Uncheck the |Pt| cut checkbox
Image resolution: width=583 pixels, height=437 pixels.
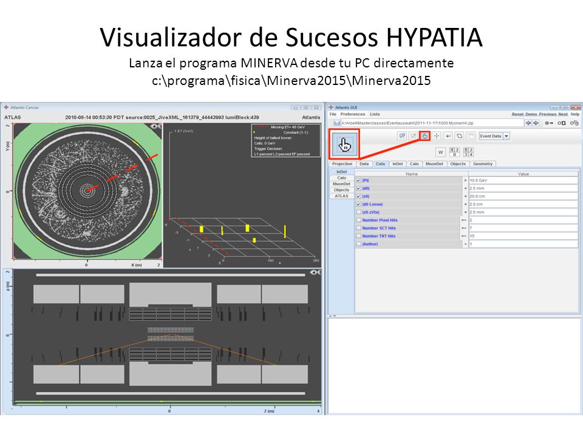click(x=359, y=181)
